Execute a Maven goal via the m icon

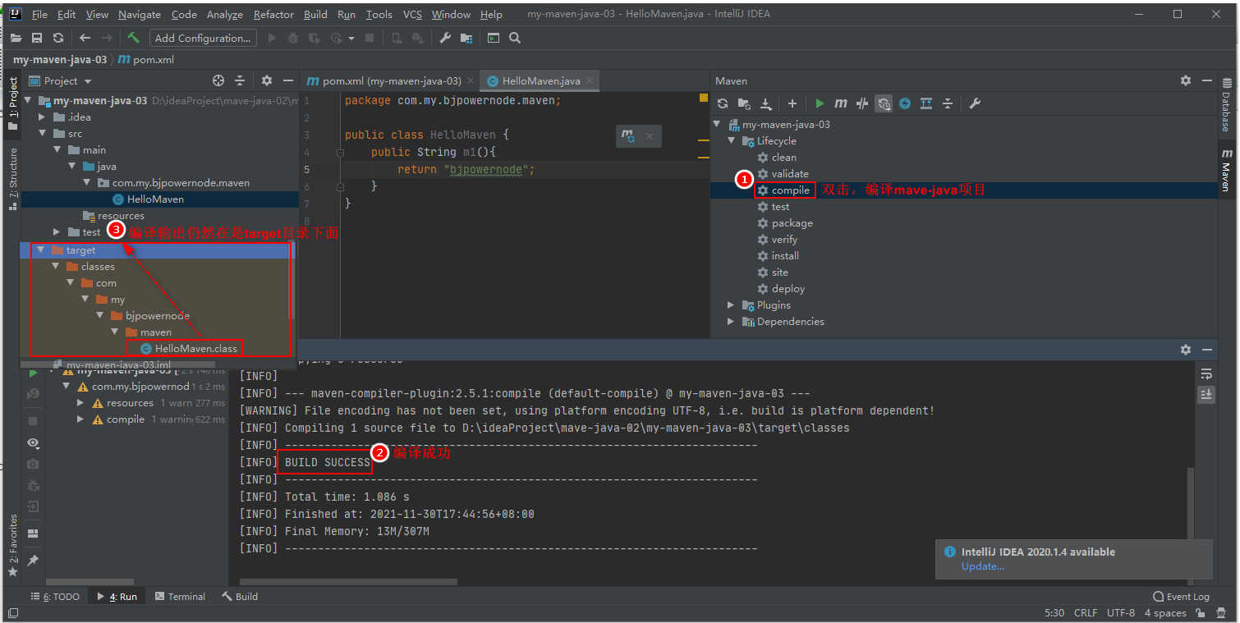(842, 103)
